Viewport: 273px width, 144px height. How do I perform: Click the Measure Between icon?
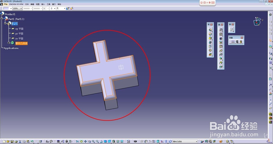pyautogui.click(x=233, y=42)
